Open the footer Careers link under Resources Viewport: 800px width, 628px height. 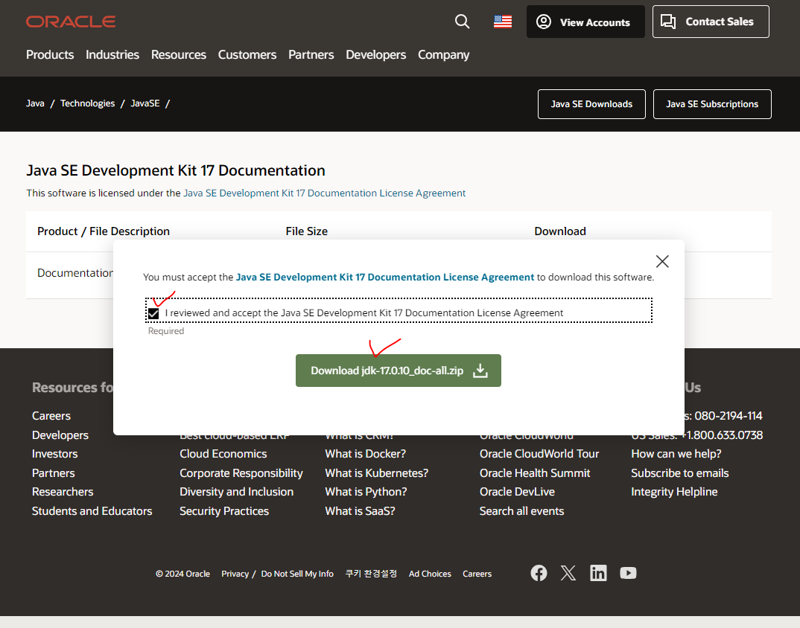[51, 416]
